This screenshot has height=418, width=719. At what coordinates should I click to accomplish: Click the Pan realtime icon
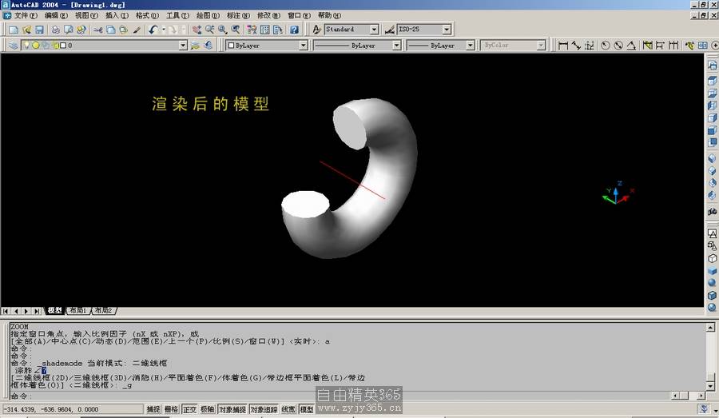(197, 30)
